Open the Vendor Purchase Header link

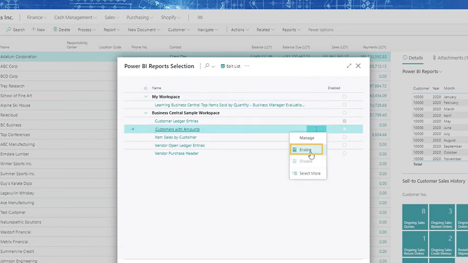point(176,153)
